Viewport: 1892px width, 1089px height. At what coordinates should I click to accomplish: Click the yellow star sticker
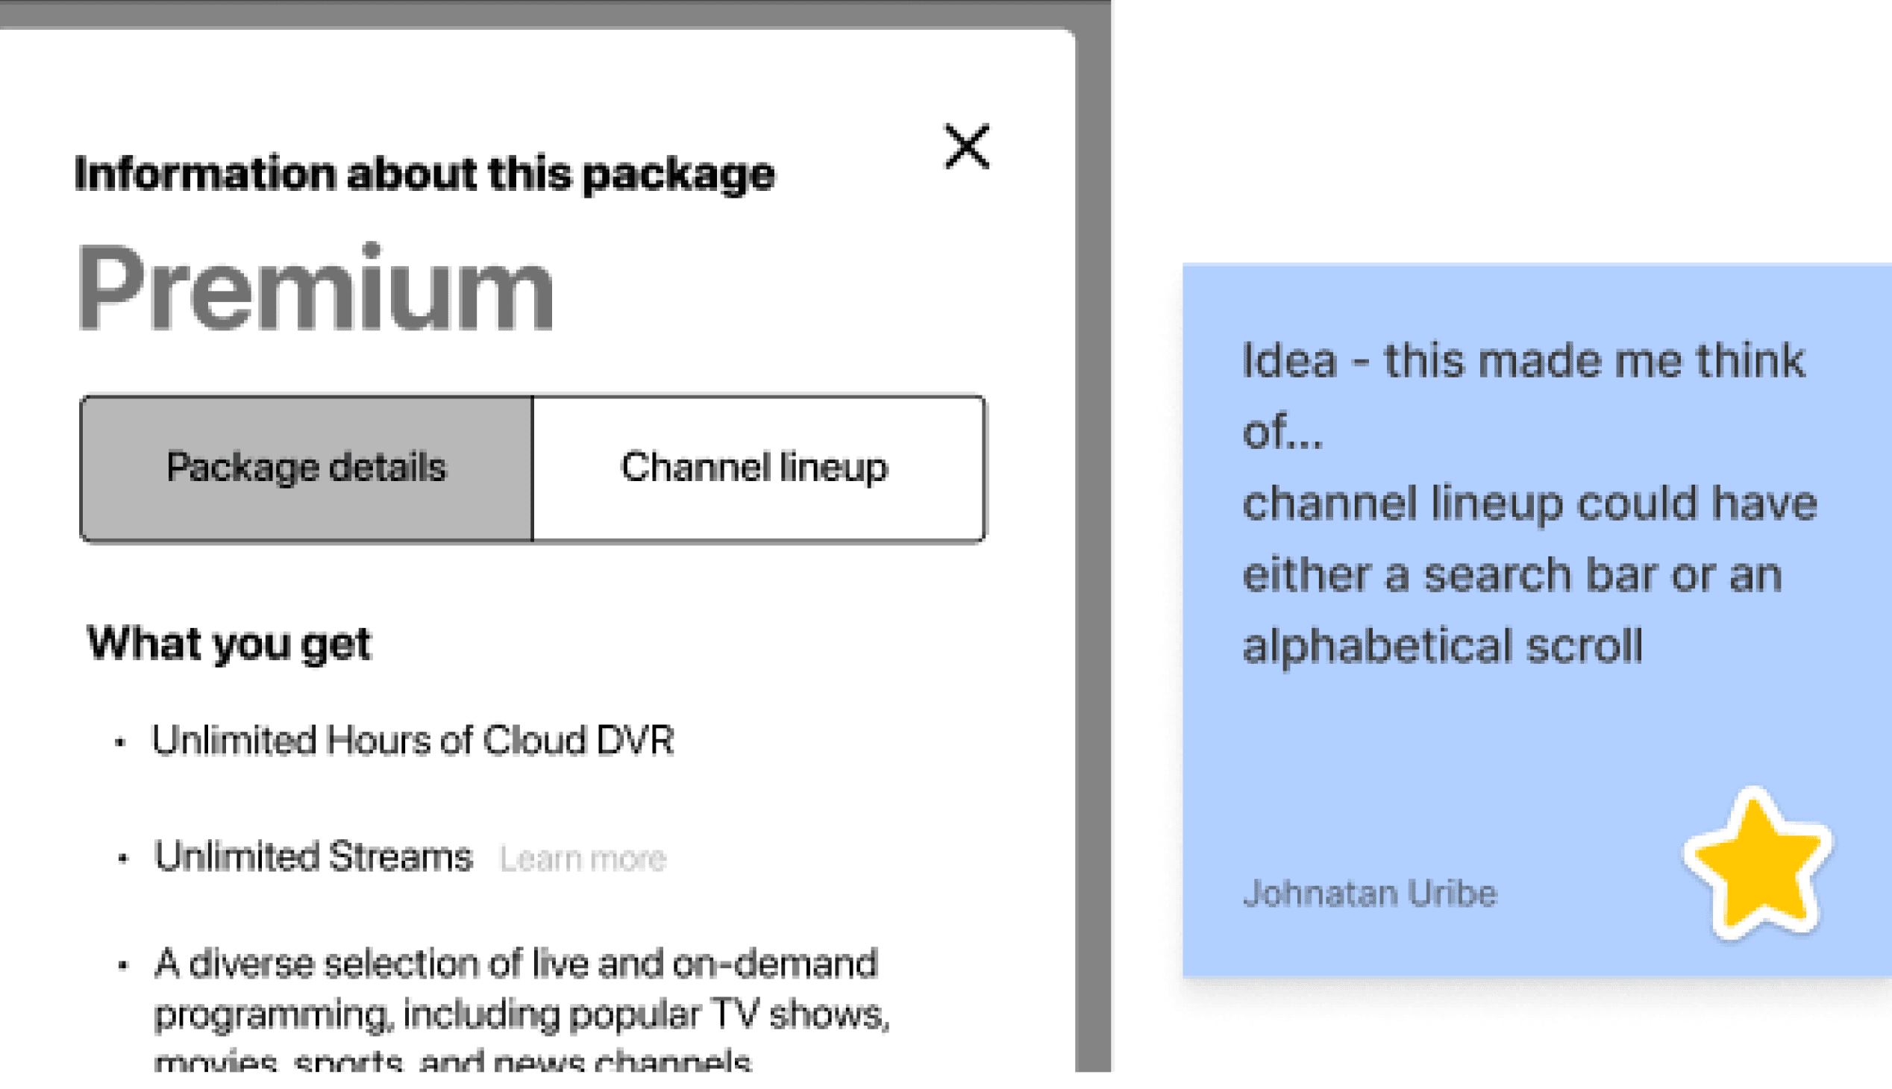(1755, 866)
